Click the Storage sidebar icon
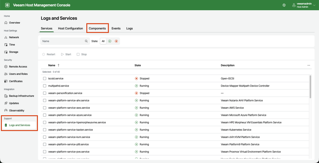319x163 pixels. [x=6, y=52]
